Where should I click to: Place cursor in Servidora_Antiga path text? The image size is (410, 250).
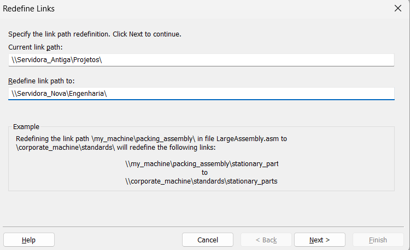point(57,60)
